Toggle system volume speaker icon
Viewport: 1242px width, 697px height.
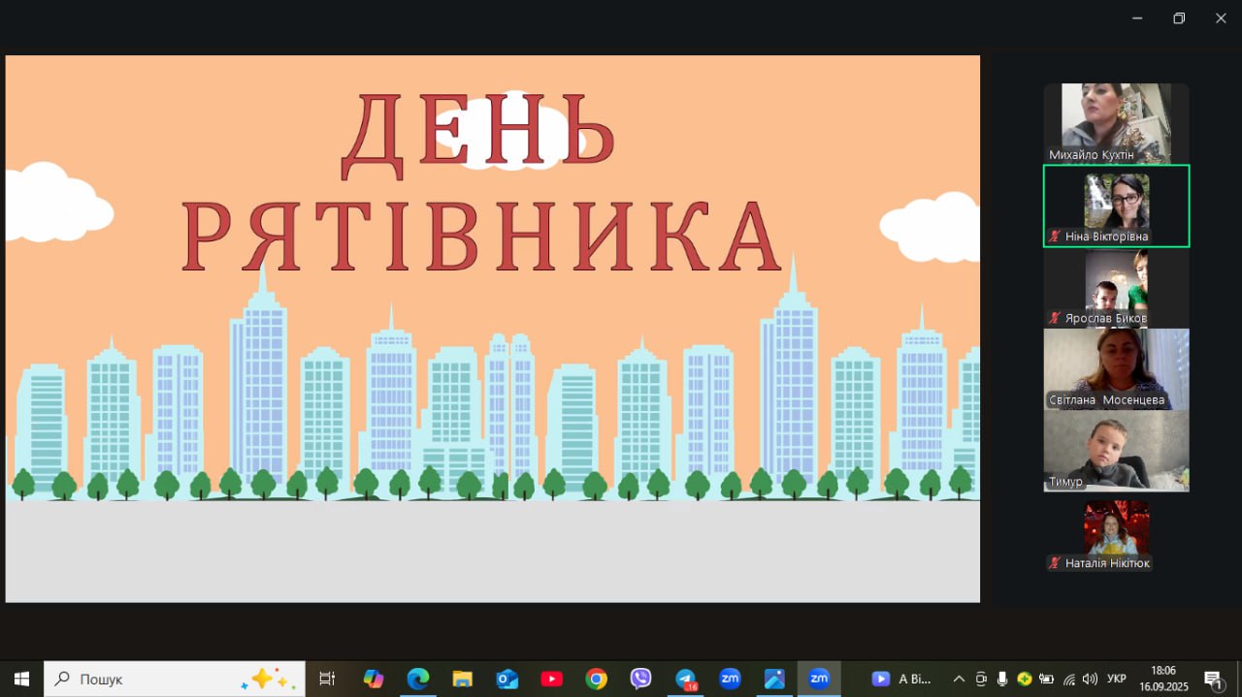1090,679
